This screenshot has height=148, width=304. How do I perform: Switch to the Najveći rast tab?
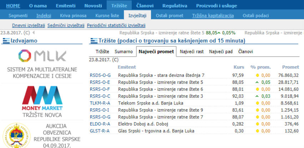tap(192, 52)
